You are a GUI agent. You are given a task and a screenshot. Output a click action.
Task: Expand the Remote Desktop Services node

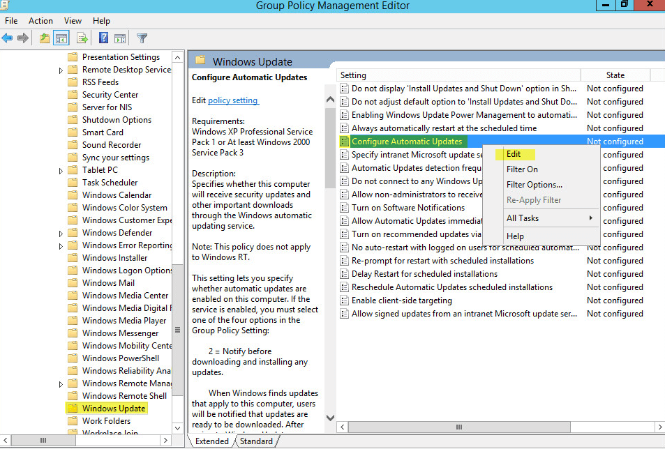pyautogui.click(x=61, y=70)
